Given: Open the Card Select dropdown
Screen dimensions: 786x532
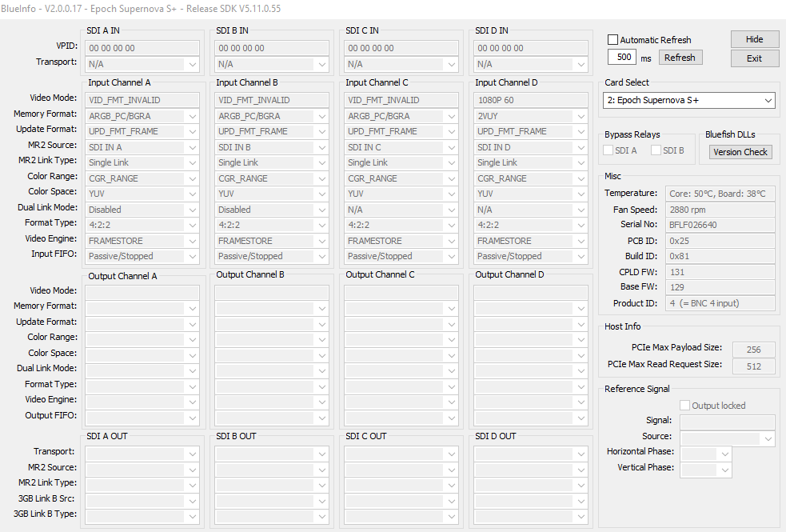Looking at the screenshot, I should [688, 101].
